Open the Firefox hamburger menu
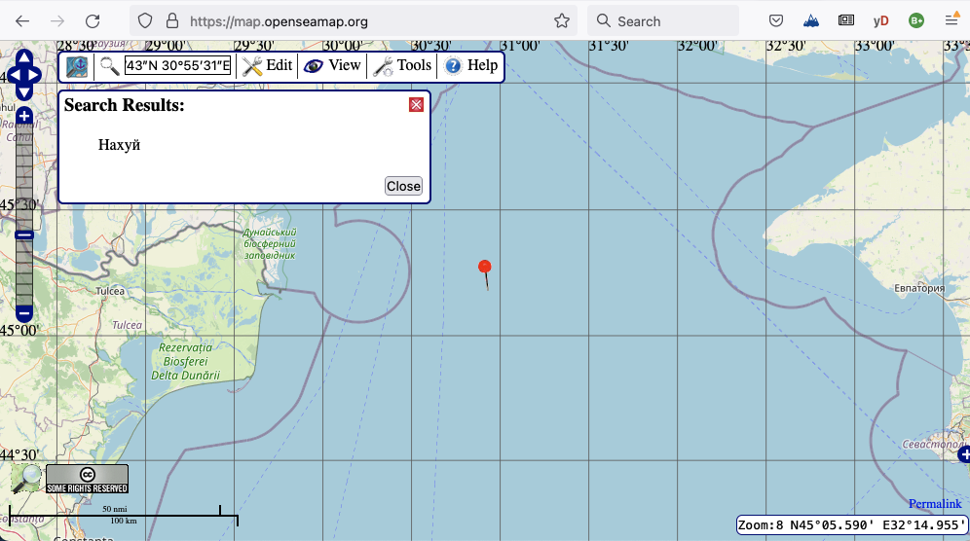The height and width of the screenshot is (541, 970). [x=951, y=21]
